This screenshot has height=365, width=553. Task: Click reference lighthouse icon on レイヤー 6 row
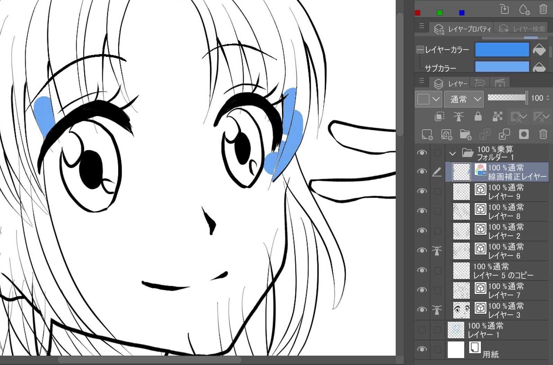[437, 250]
